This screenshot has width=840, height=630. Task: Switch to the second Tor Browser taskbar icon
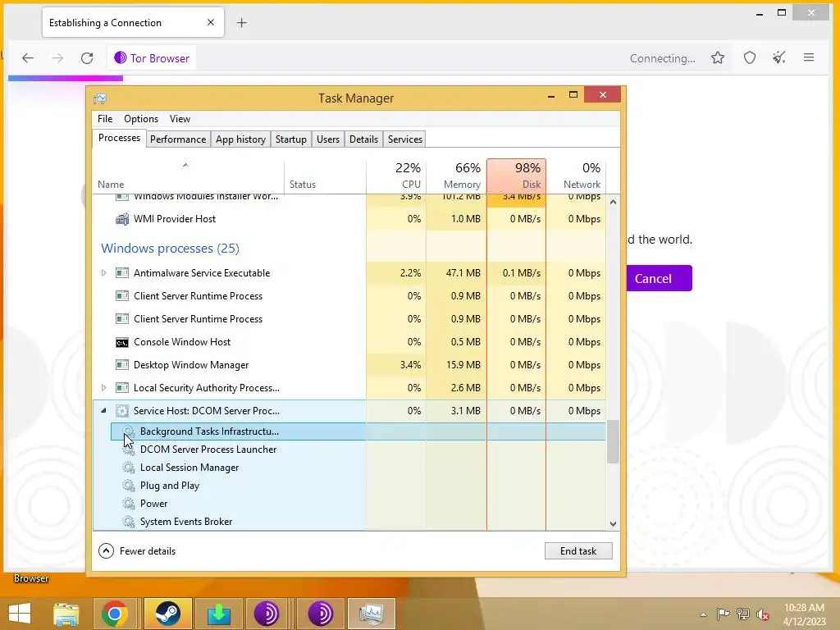point(321,614)
